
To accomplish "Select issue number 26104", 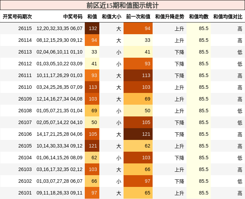I will [x=25, y=158].
